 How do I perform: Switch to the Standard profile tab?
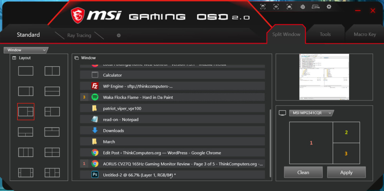28,35
